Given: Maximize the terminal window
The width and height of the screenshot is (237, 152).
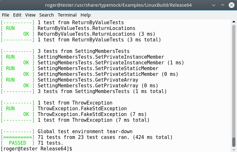Looking at the screenshot, I should (222, 5).
